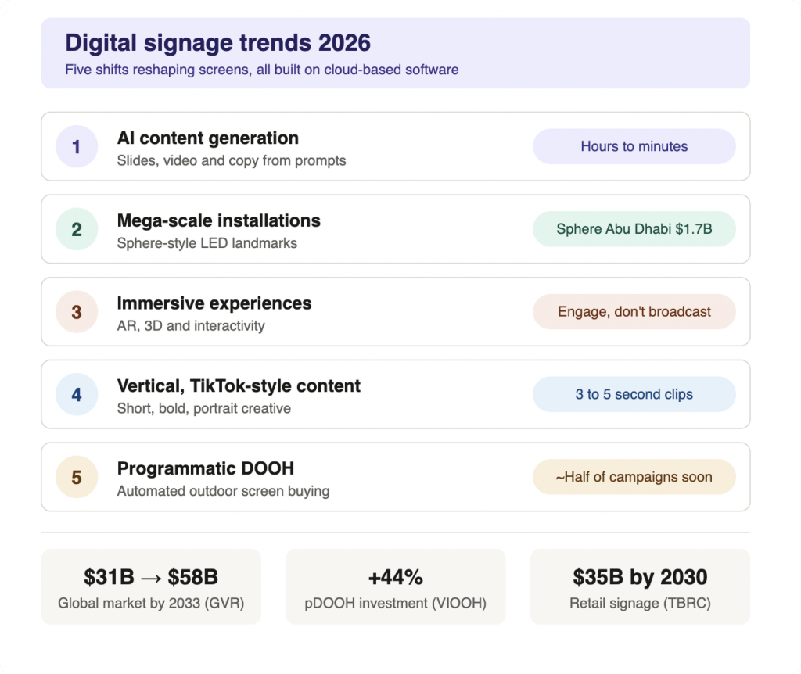
Task: Click the 'Mega-scale installations' heading
Action: (219, 221)
